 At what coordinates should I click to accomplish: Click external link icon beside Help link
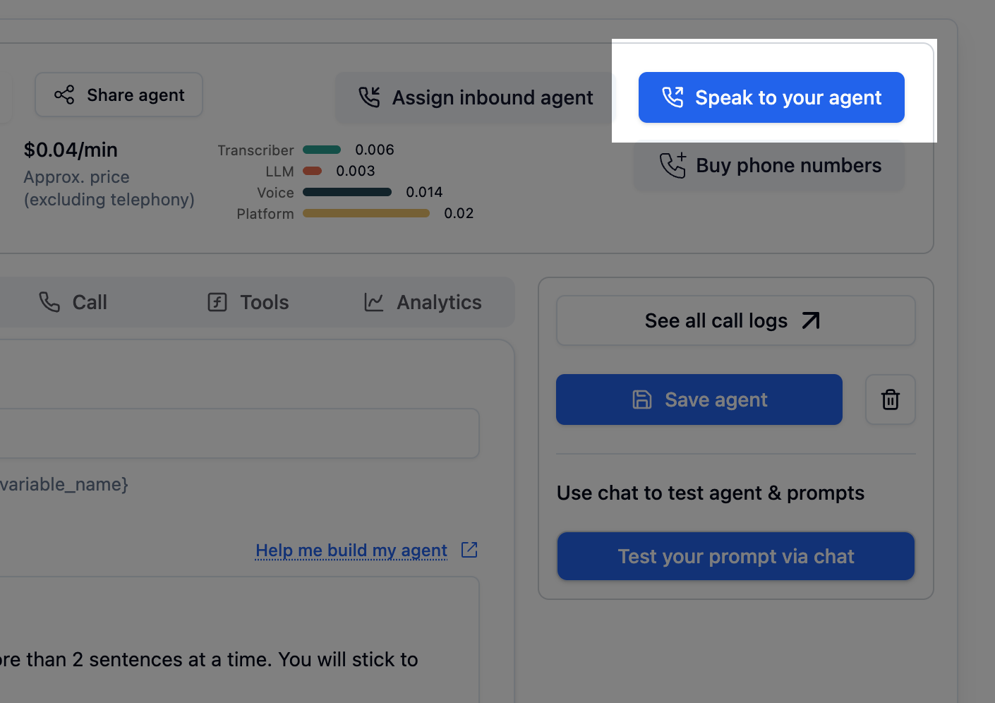(469, 550)
